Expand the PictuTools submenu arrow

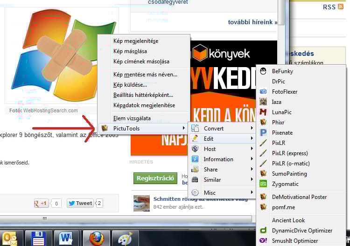[x=183, y=128]
